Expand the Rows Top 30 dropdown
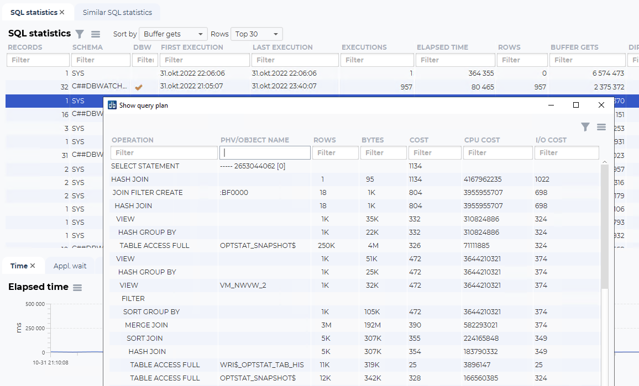This screenshot has width=639, height=386. coord(256,34)
